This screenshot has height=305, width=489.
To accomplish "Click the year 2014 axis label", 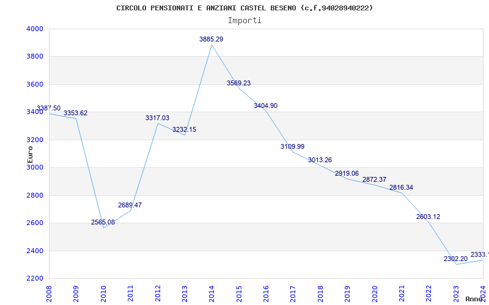I will [x=211, y=293].
